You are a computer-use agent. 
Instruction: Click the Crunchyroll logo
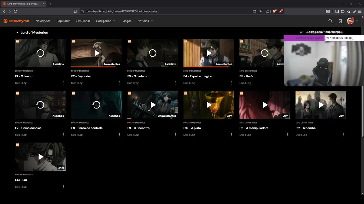coord(16,21)
